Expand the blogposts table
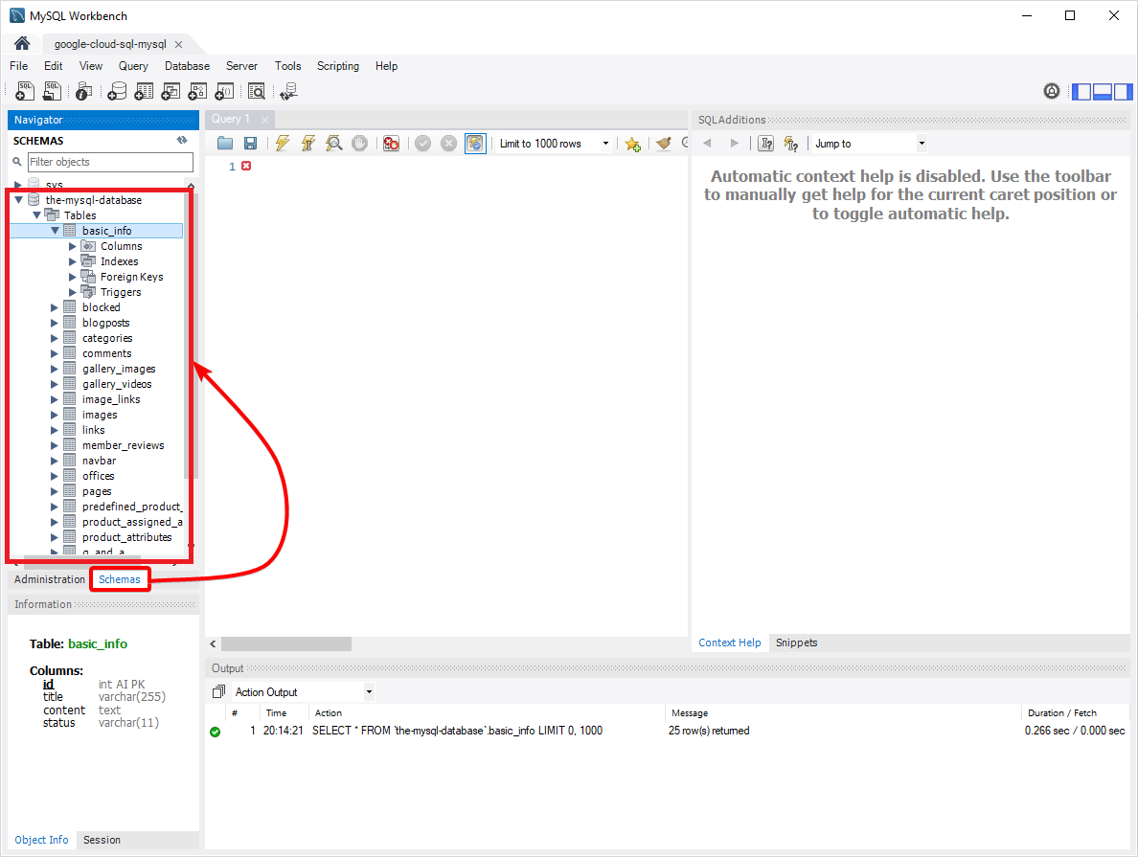This screenshot has height=857, width=1138. pos(55,323)
